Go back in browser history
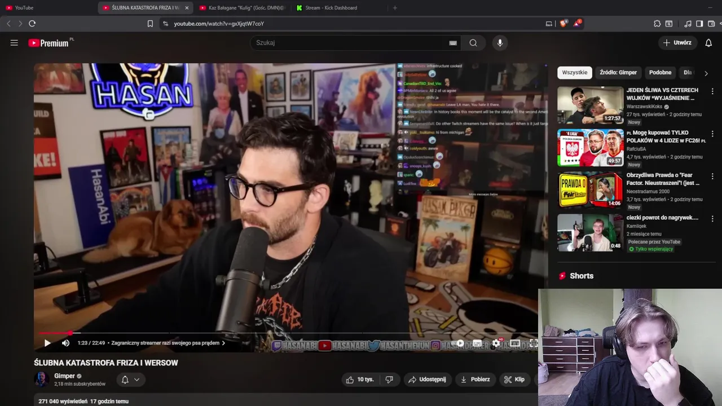 point(8,24)
